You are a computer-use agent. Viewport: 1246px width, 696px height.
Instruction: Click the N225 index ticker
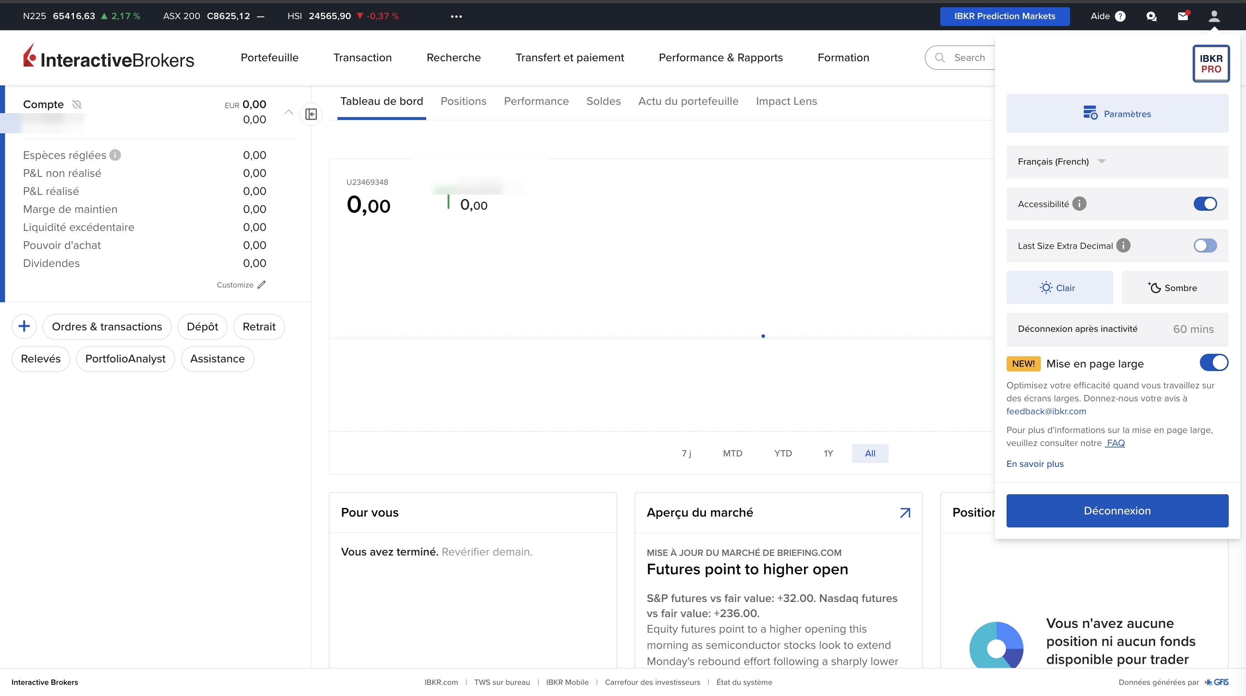click(81, 16)
